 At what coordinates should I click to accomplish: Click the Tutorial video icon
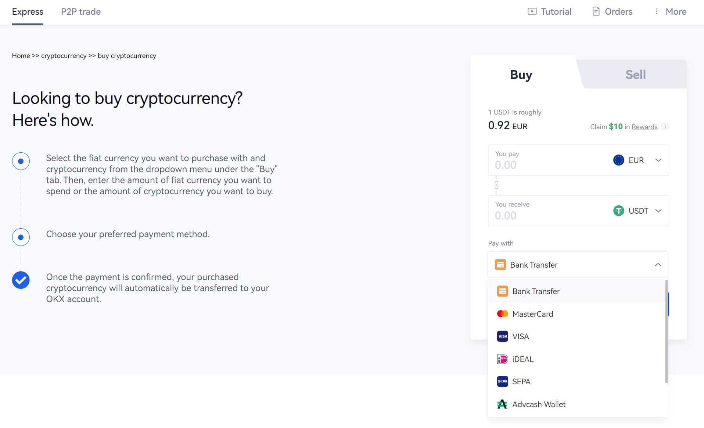tap(532, 11)
